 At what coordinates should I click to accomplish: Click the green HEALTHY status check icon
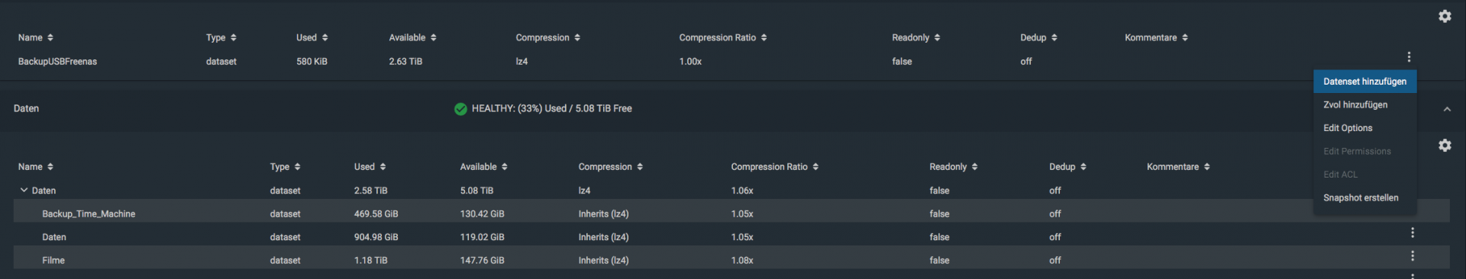click(x=460, y=109)
